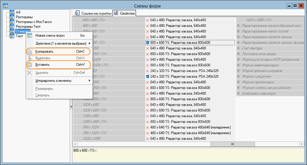Click the window icon in title bar
This screenshot has width=307, height=165.
tap(5, 6)
